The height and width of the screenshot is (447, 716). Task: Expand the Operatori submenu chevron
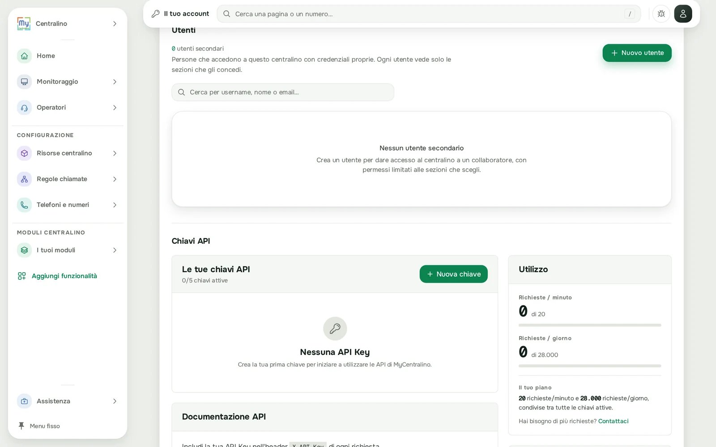tap(115, 108)
